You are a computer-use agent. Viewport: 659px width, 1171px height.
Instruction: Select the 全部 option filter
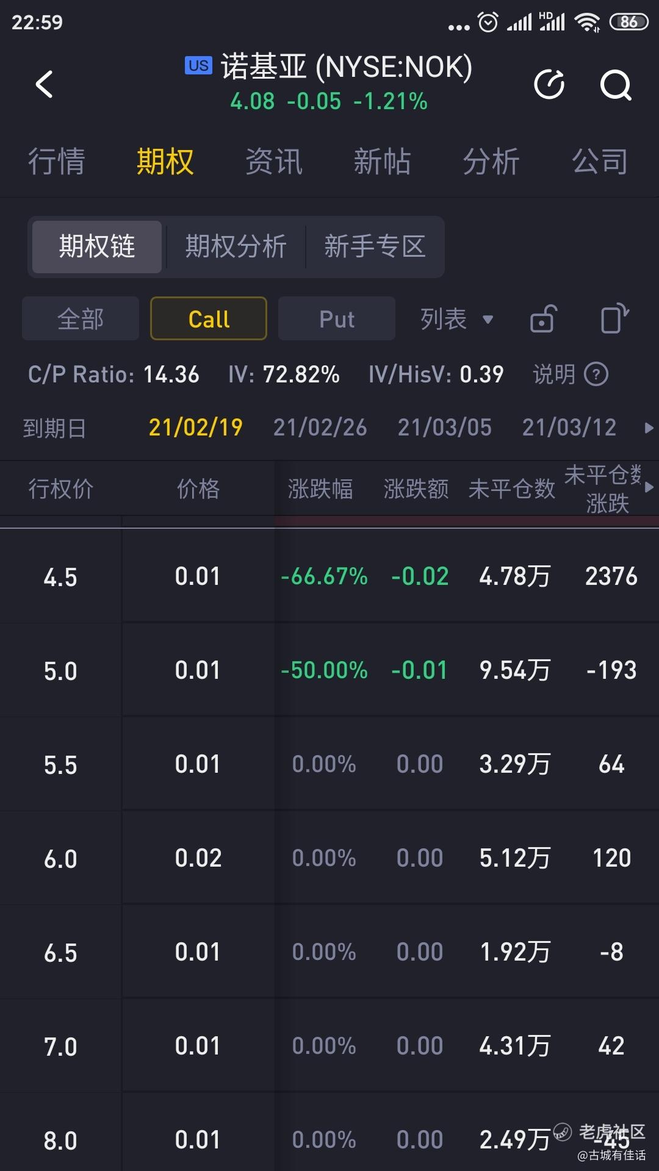click(x=81, y=318)
